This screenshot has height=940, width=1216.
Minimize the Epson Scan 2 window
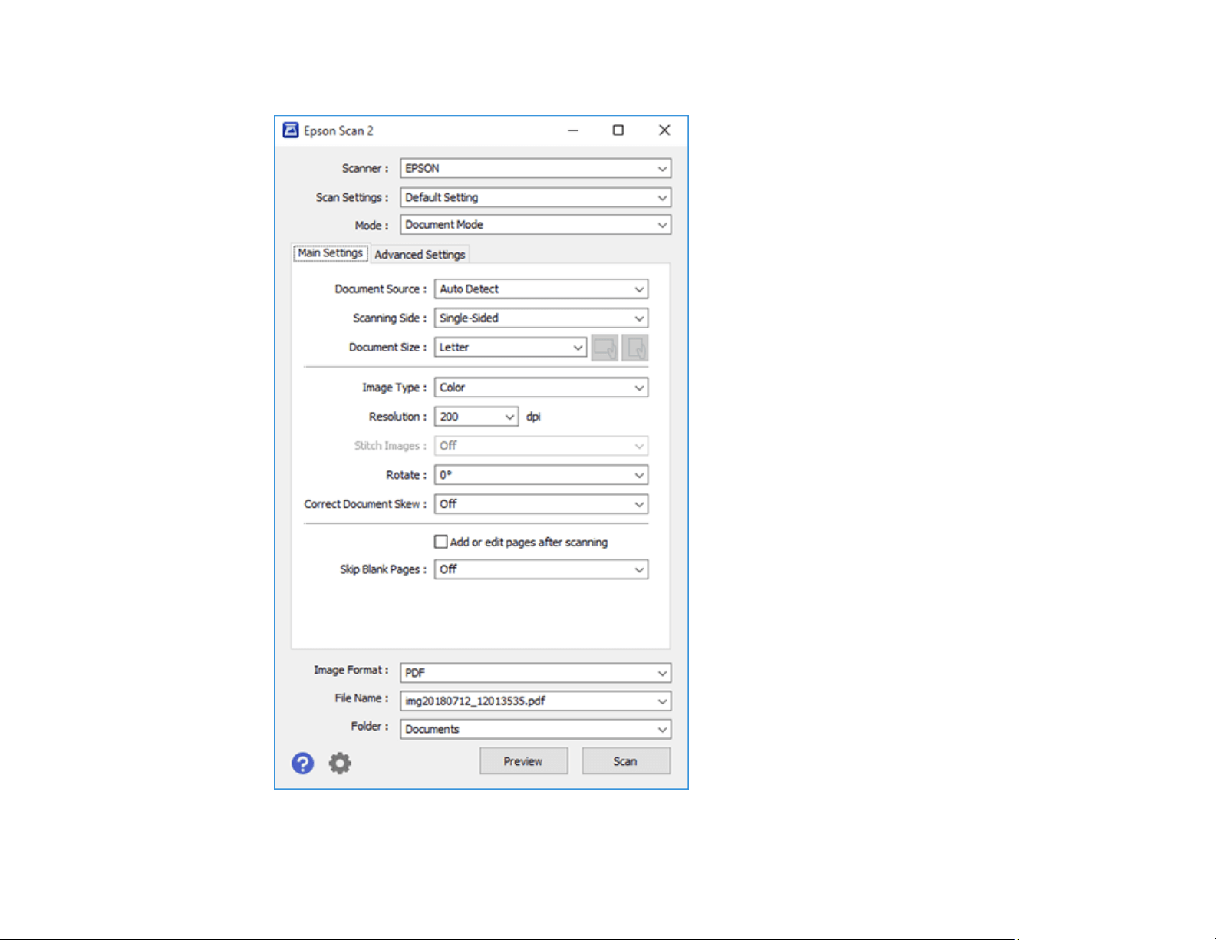[x=573, y=130]
